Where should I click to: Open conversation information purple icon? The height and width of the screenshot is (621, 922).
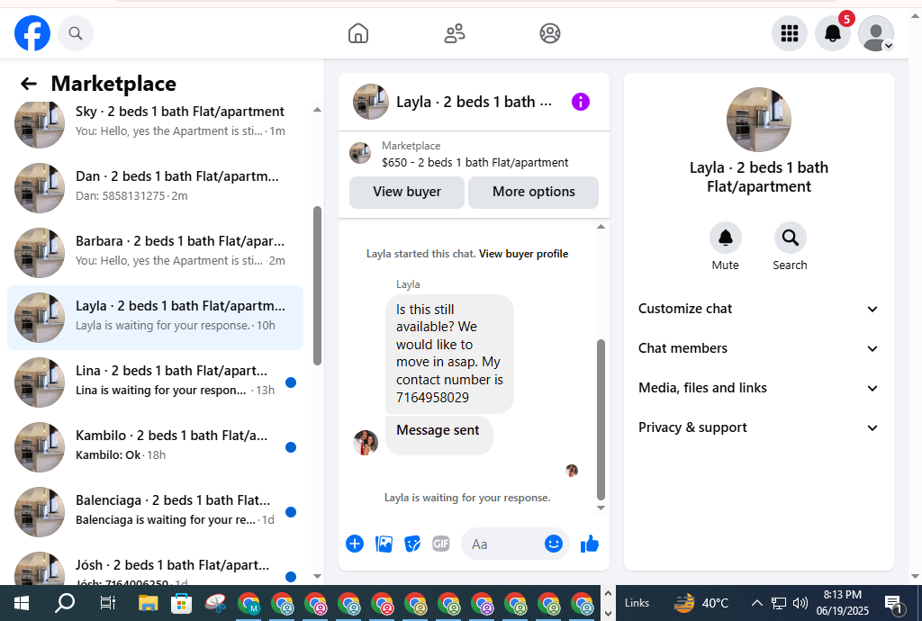581,102
